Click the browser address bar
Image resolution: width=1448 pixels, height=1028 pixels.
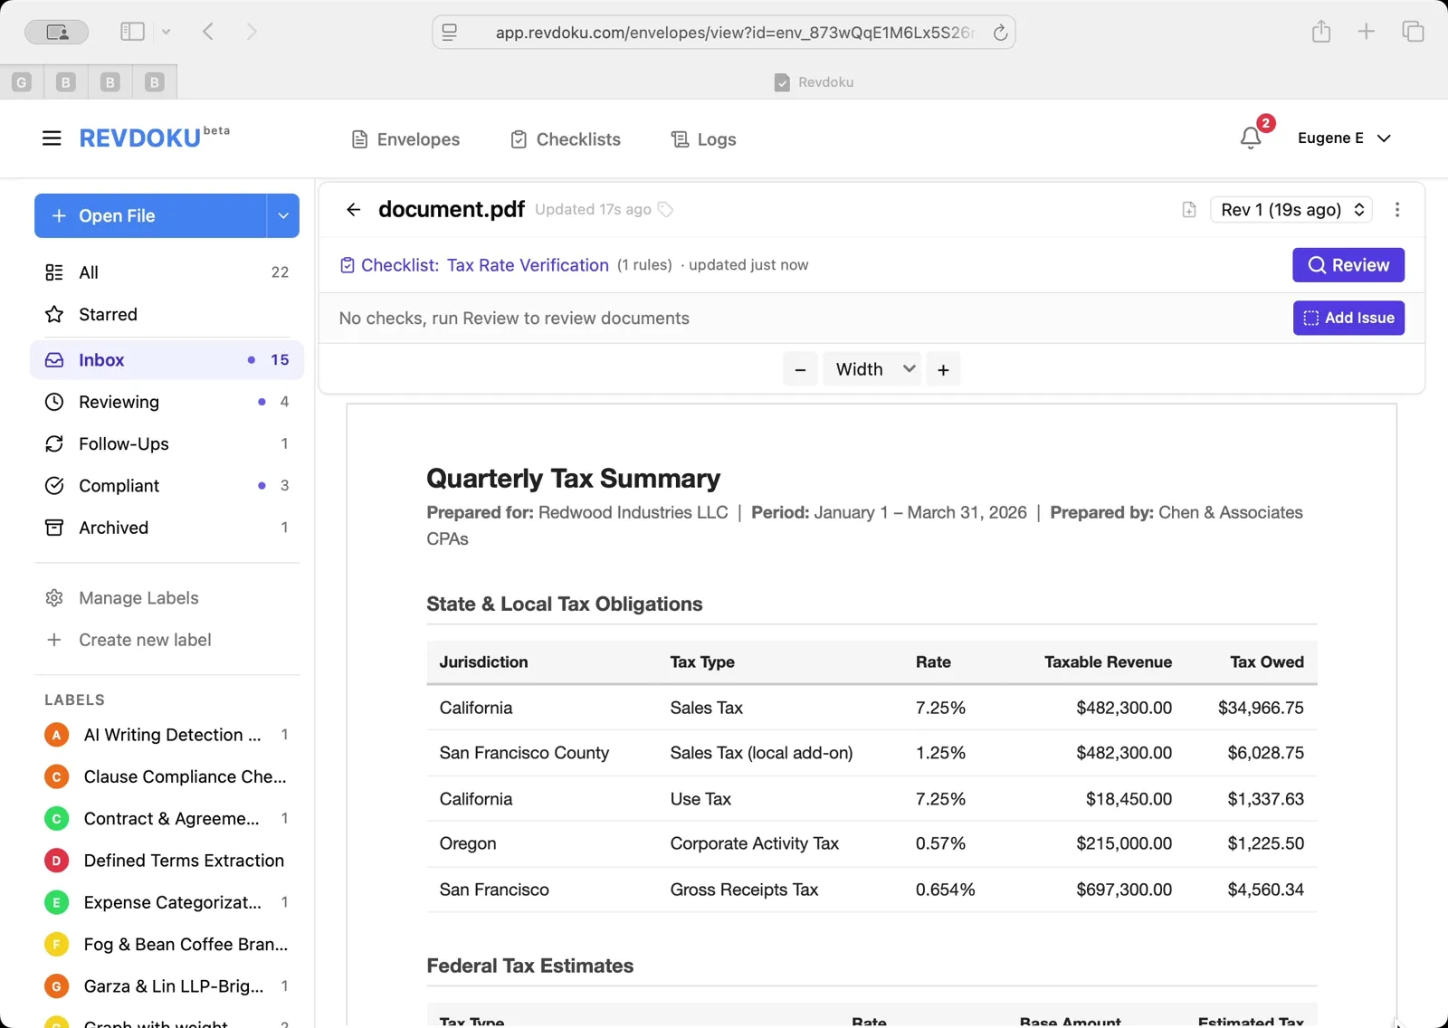click(724, 32)
